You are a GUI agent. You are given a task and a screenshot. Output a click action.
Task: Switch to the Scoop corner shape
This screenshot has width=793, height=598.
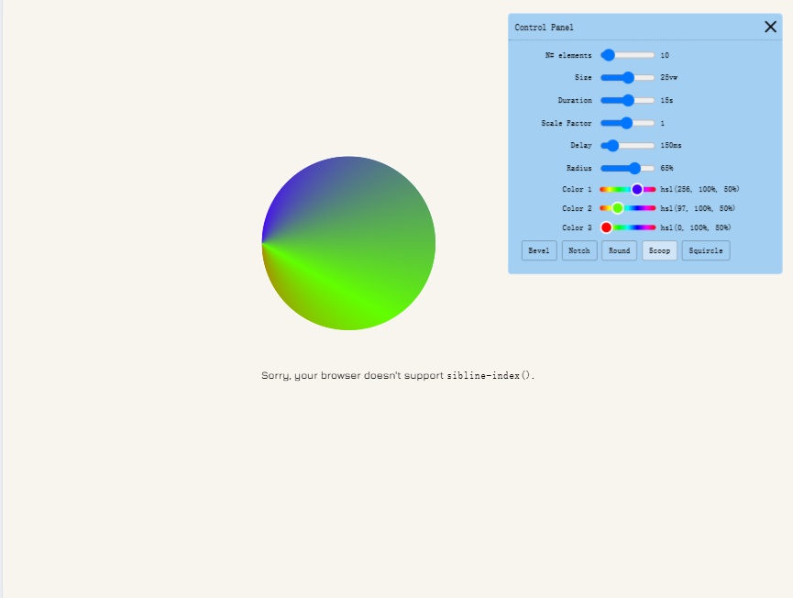pos(659,250)
